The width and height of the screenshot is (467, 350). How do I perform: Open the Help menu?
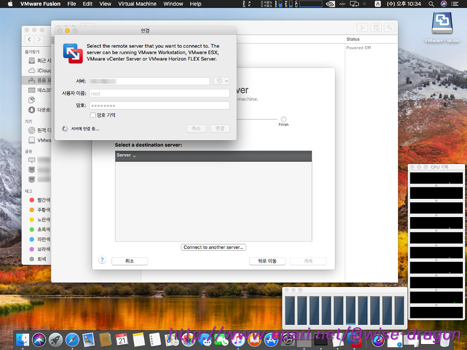pos(196,4)
